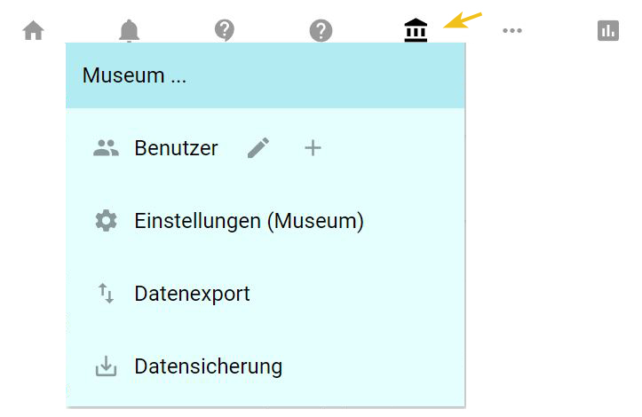The height and width of the screenshot is (417, 642).
Task: Choose the Datenexport menu item
Action: (x=192, y=294)
